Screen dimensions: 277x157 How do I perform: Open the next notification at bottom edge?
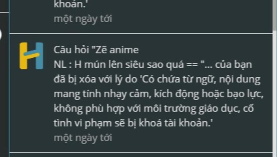pos(141,155)
